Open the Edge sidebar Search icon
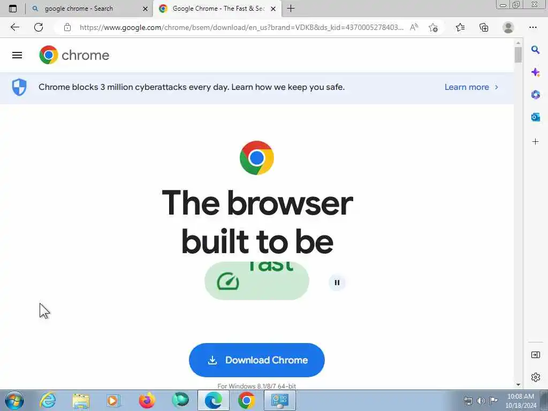Screen dimensions: 548x411 [535, 50]
